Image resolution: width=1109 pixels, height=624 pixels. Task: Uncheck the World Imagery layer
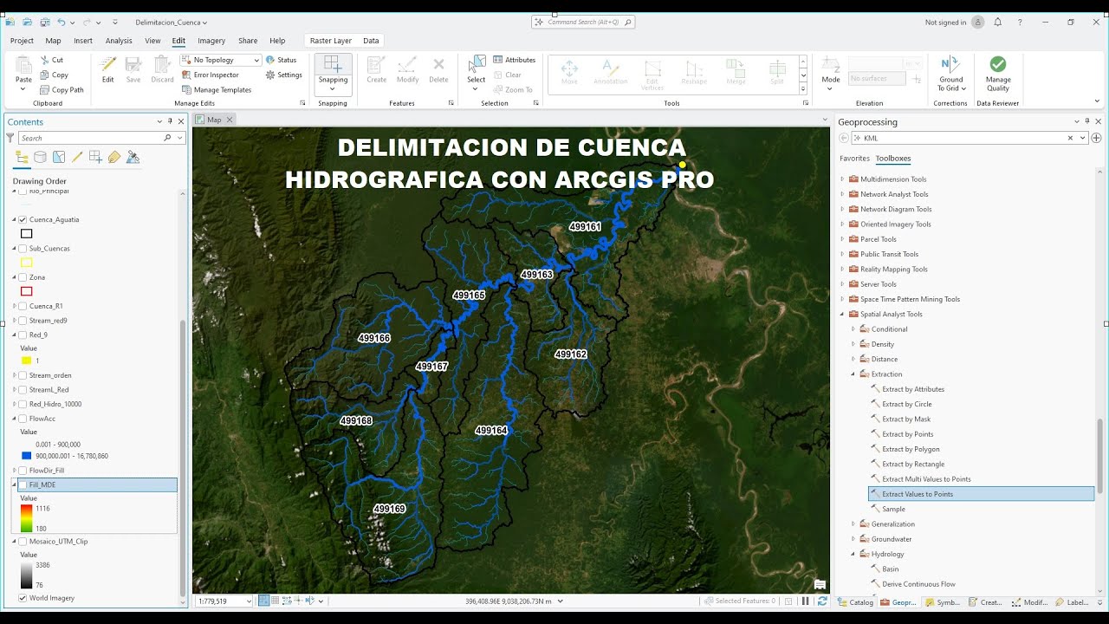pos(23,598)
